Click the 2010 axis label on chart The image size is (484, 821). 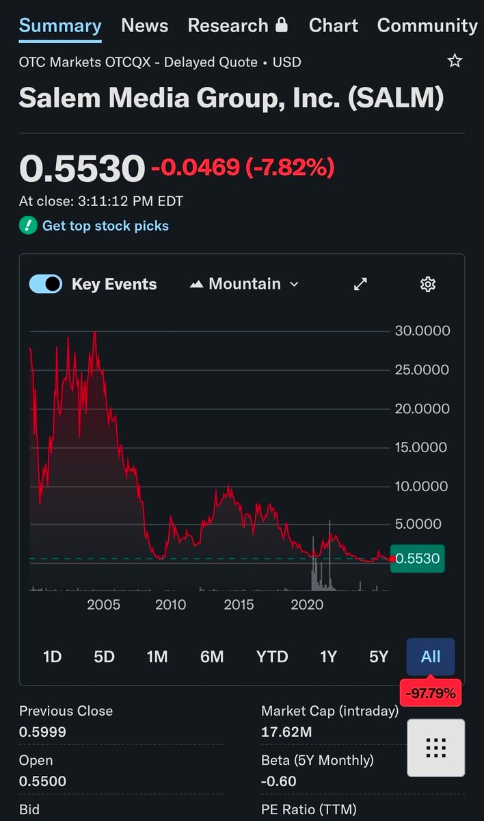(170, 605)
